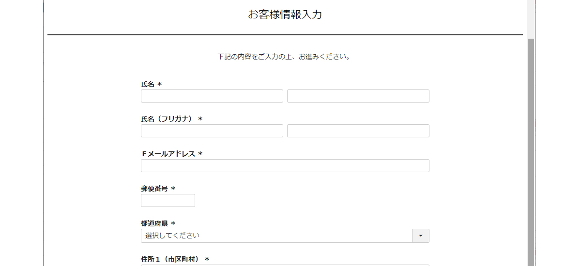Viewport: 581px width, 266px height.
Task: Select the second フリガナ input field
Action: point(358,131)
